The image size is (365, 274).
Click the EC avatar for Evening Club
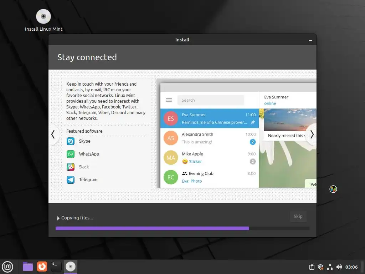171,177
